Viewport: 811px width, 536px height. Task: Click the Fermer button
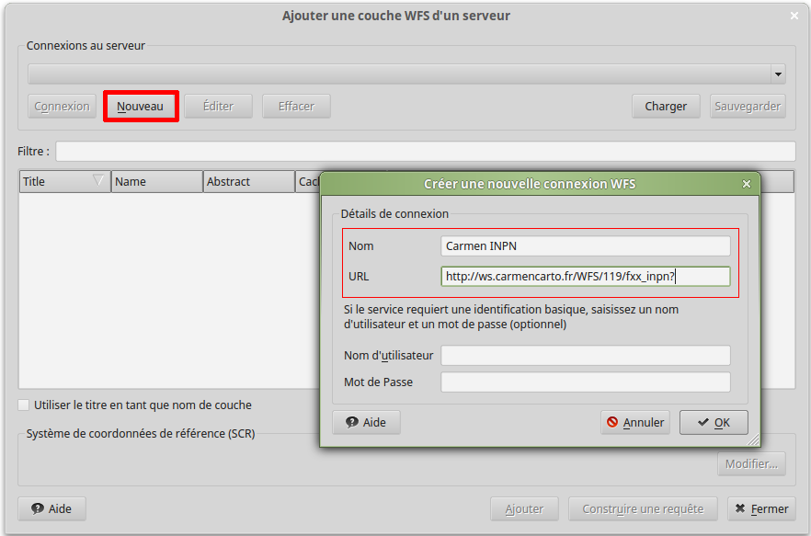(x=761, y=508)
